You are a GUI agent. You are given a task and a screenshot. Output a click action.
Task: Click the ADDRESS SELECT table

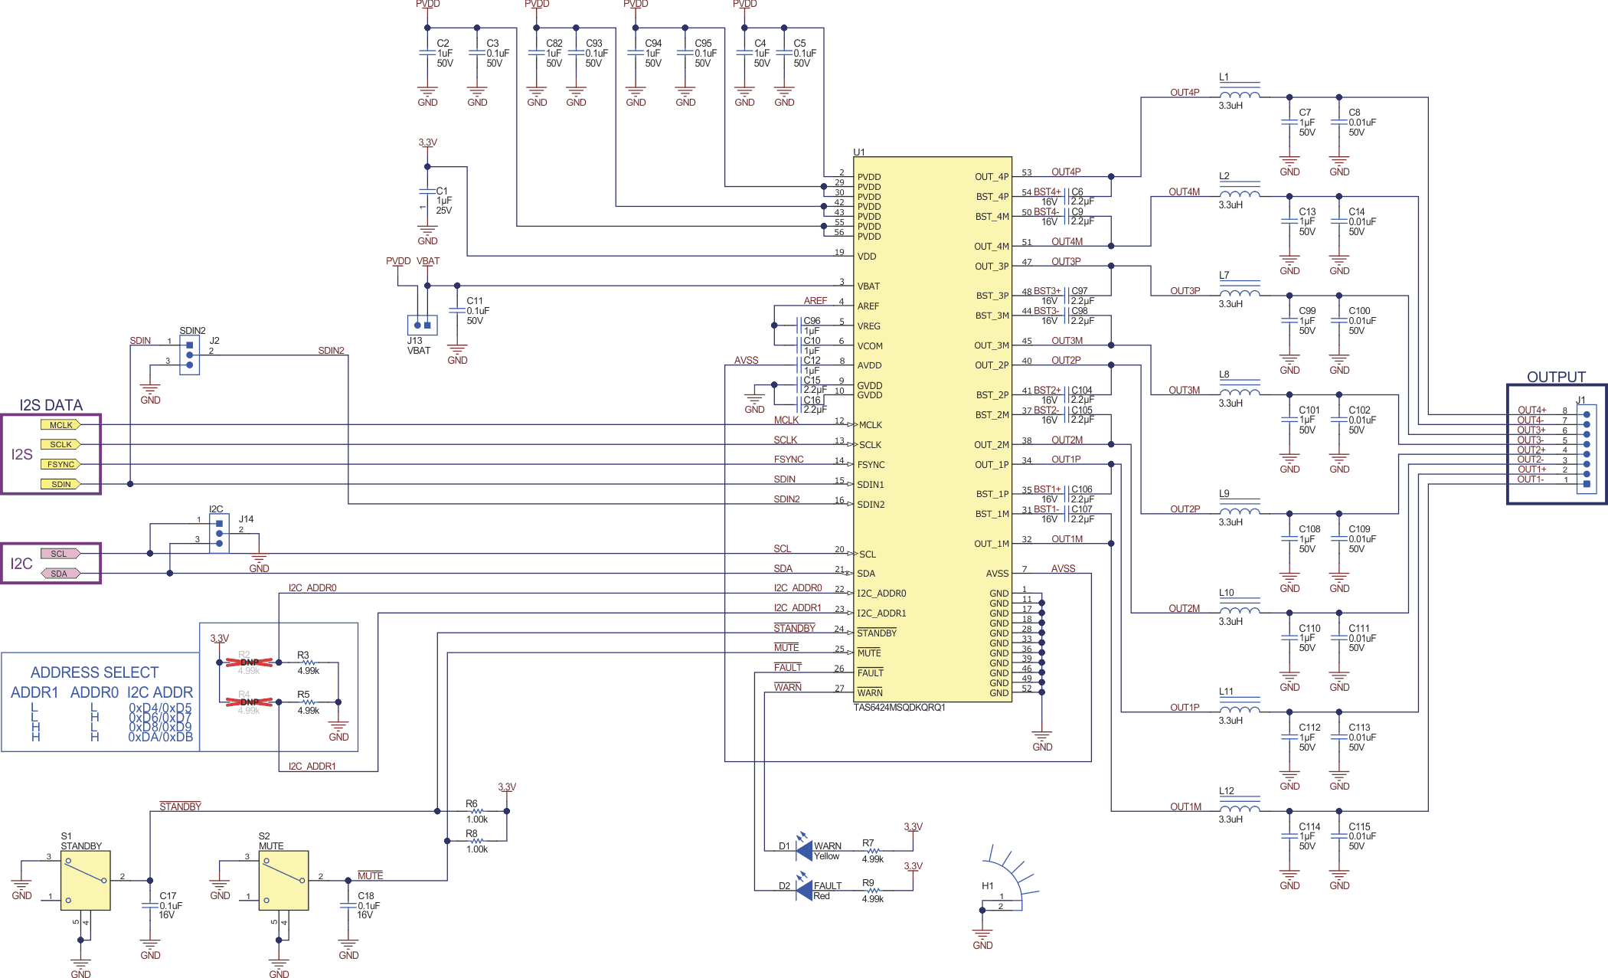pyautogui.click(x=93, y=672)
